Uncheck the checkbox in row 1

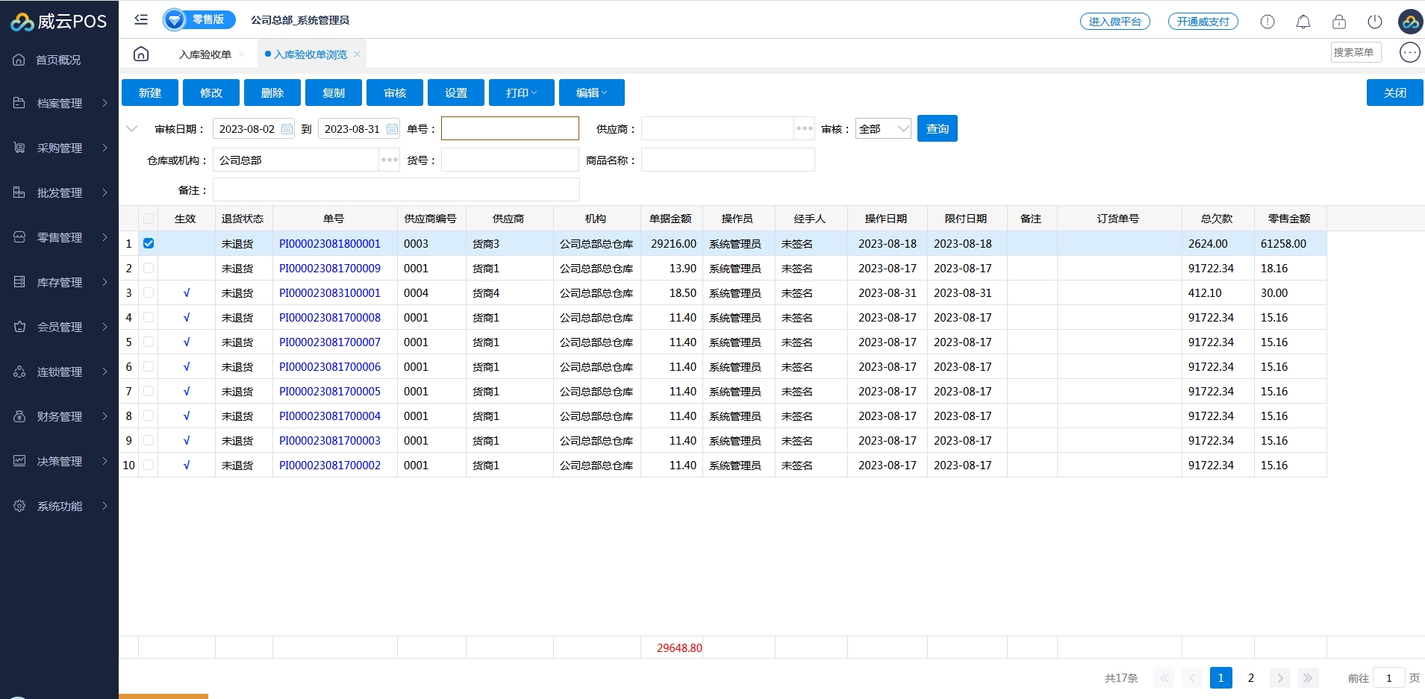[x=149, y=243]
